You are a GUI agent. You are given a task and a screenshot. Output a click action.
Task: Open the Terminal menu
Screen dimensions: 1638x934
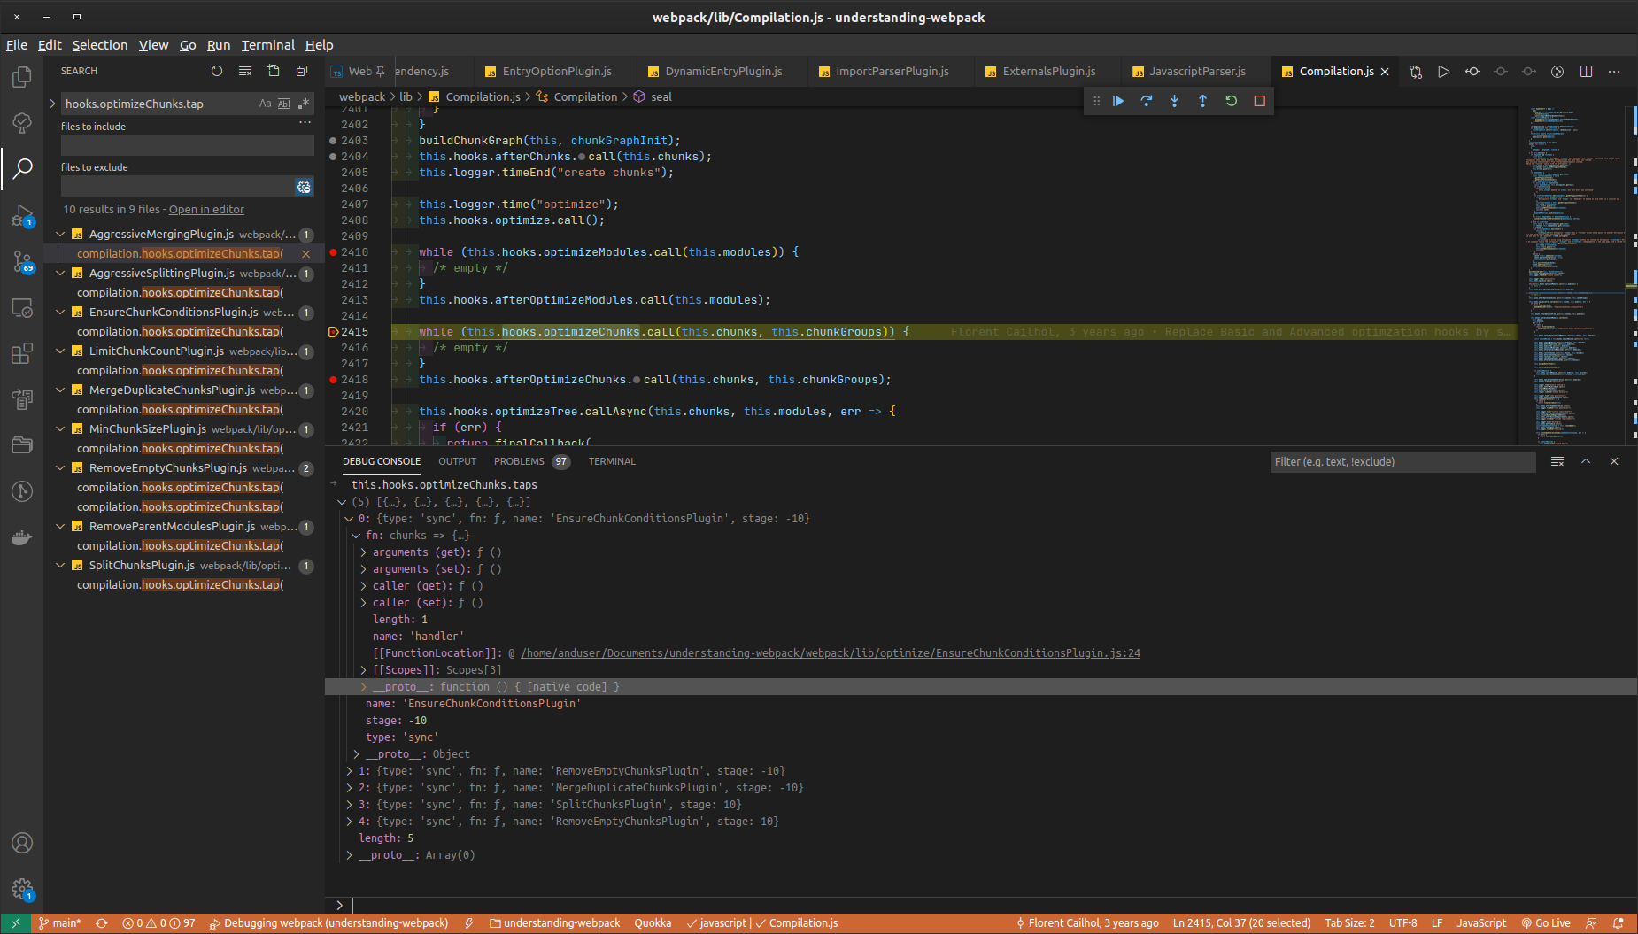267,45
